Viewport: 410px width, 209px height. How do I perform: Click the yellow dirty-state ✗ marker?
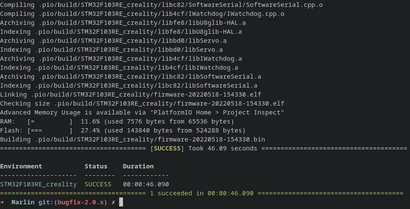coord(113,202)
